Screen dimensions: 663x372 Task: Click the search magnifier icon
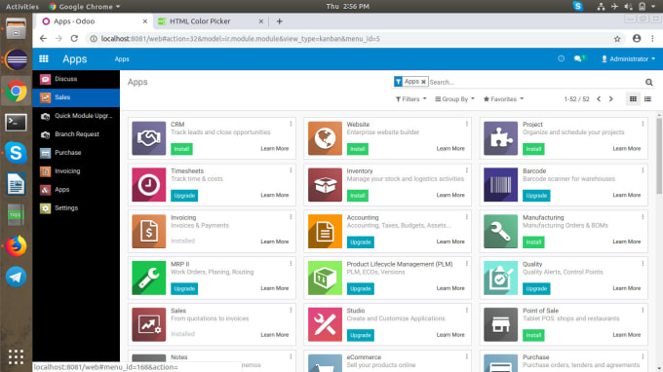coord(649,83)
